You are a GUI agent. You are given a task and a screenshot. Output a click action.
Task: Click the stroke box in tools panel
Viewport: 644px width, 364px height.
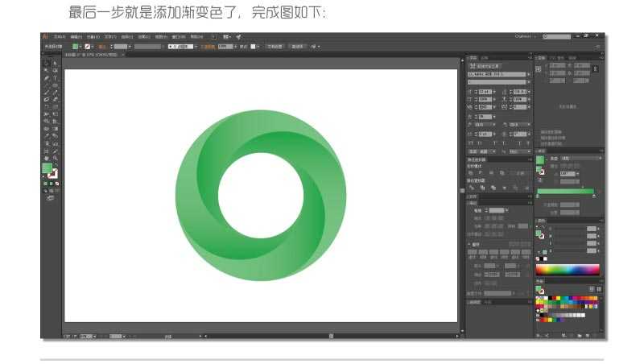coord(53,173)
